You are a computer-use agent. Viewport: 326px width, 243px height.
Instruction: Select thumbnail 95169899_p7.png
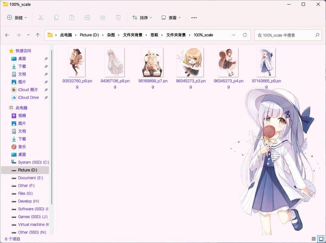coord(152,62)
